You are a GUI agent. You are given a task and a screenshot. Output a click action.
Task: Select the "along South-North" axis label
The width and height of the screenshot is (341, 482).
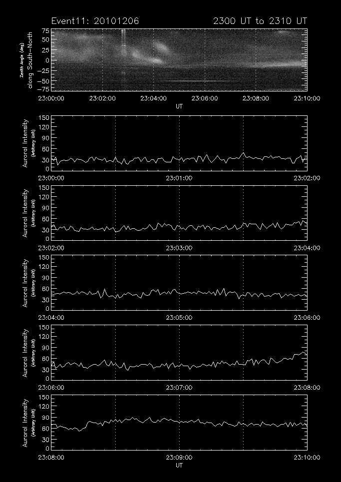30,60
